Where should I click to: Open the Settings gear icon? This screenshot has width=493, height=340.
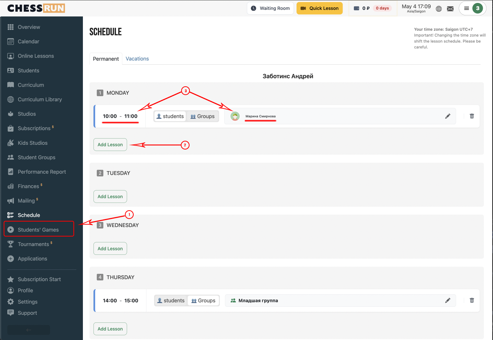[11, 302]
